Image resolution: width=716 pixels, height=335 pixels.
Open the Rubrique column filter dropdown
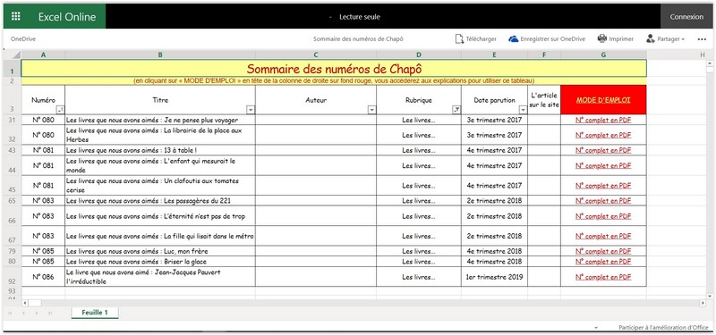tap(456, 109)
